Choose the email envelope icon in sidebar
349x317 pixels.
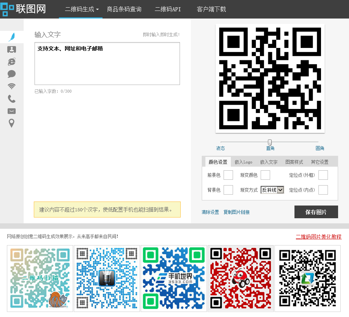[12, 111]
